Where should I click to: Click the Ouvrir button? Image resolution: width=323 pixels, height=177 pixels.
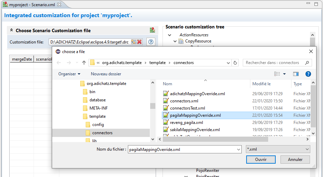pos(261,160)
